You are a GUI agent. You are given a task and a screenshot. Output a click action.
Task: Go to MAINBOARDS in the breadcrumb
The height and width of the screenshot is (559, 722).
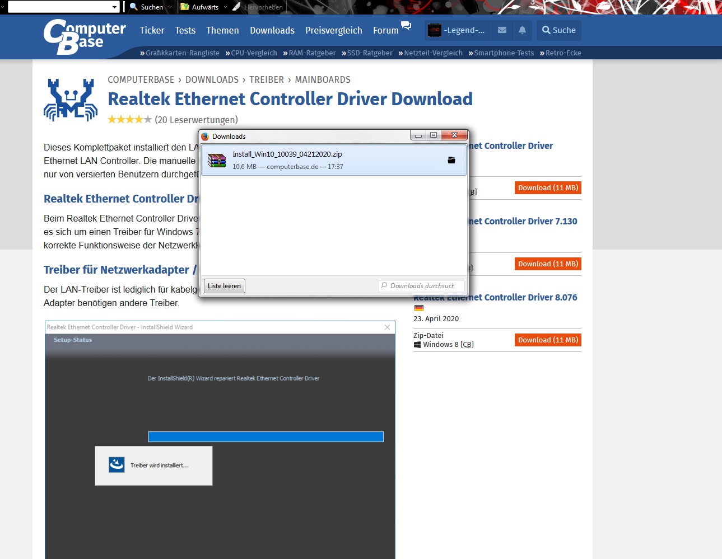323,79
